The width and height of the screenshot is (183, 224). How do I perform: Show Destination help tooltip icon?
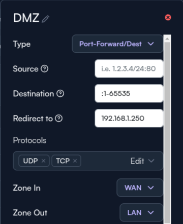coord(60,94)
